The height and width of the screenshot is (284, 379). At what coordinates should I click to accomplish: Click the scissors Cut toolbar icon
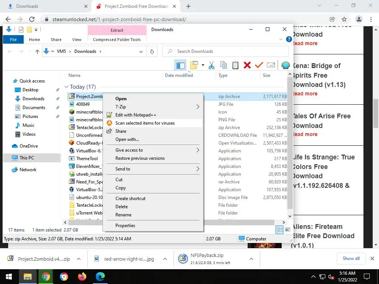pos(211,65)
